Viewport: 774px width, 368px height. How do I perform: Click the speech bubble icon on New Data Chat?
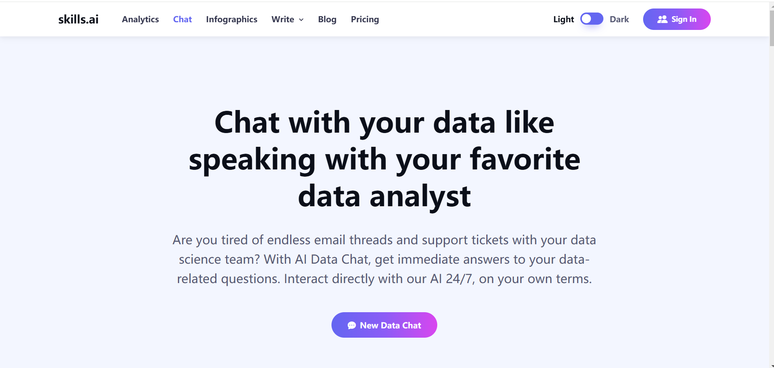coord(351,326)
